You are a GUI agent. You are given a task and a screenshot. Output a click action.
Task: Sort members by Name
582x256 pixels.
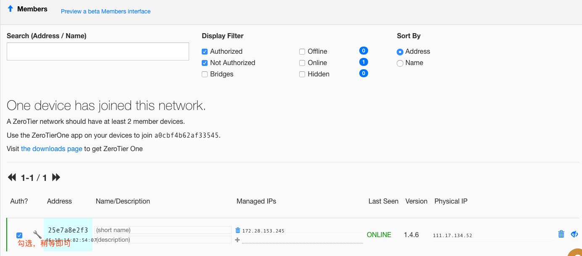[400, 63]
